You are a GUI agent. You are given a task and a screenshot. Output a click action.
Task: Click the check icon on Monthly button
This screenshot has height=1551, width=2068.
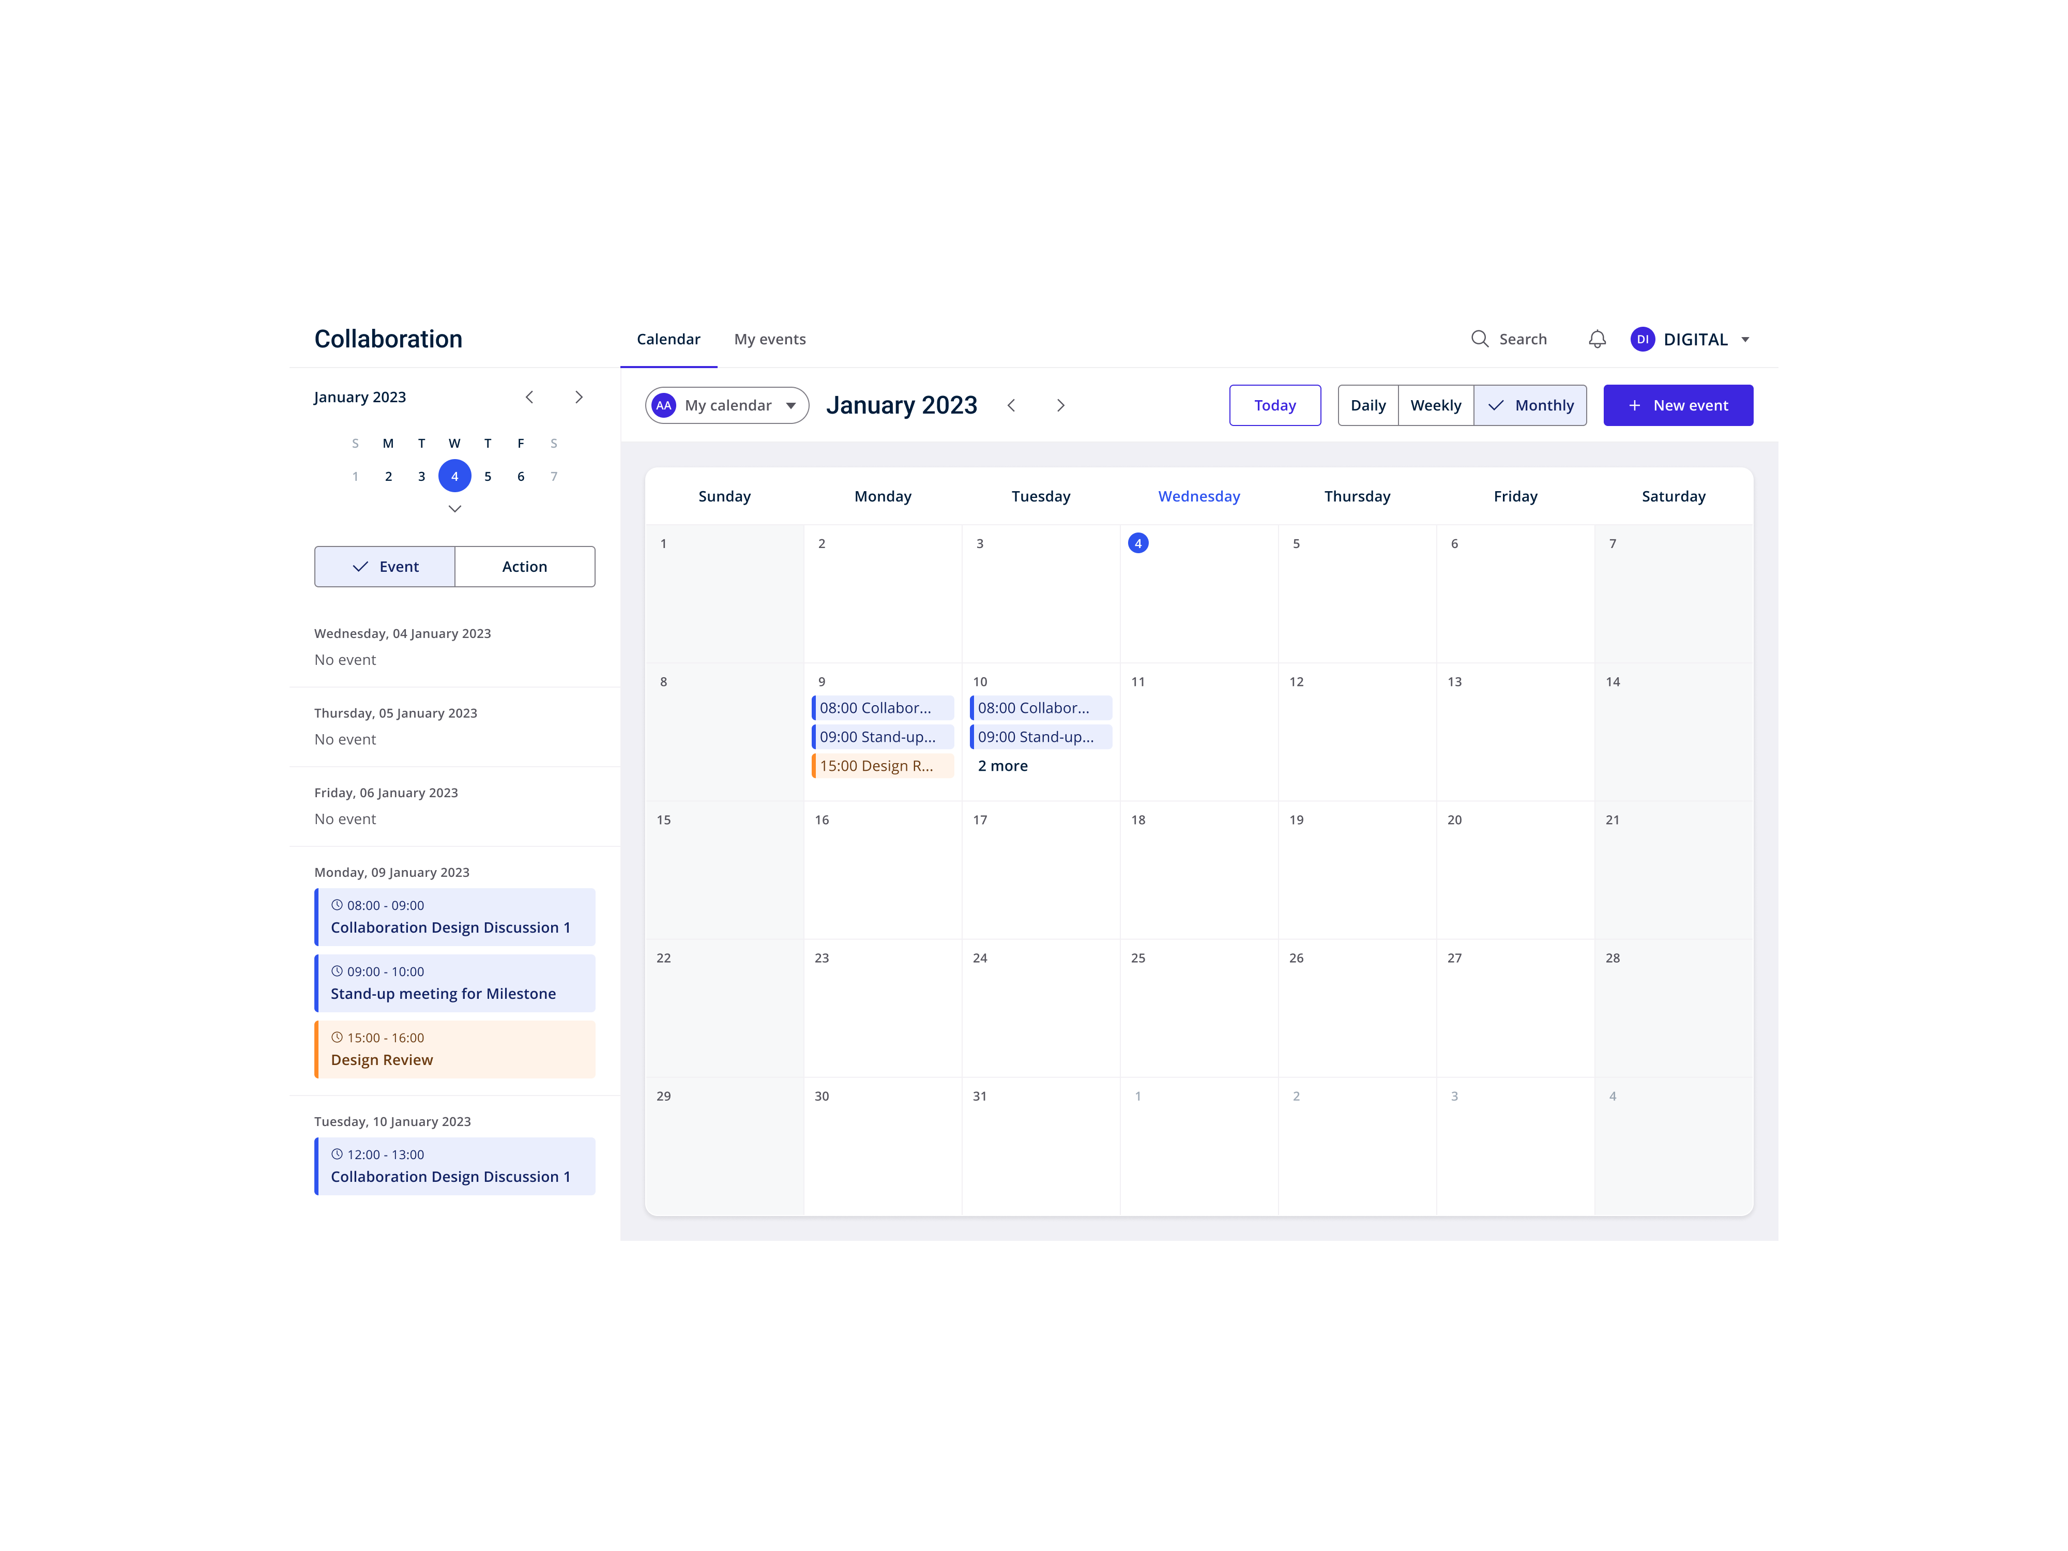1496,405
